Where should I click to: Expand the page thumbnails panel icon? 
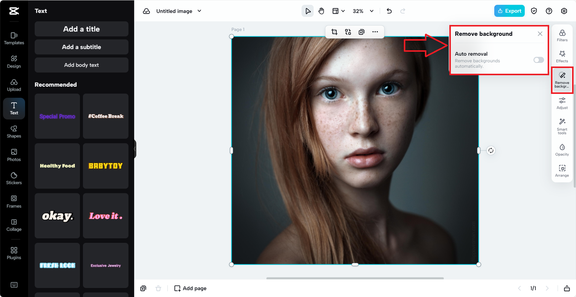[567, 288]
